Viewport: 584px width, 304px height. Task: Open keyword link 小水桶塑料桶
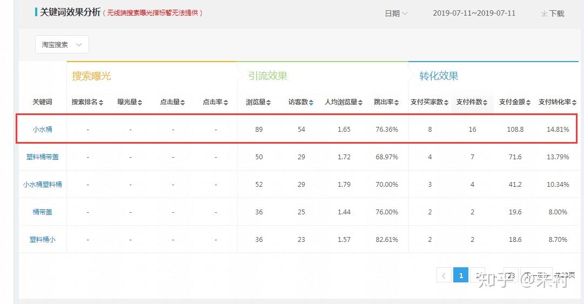(x=43, y=185)
